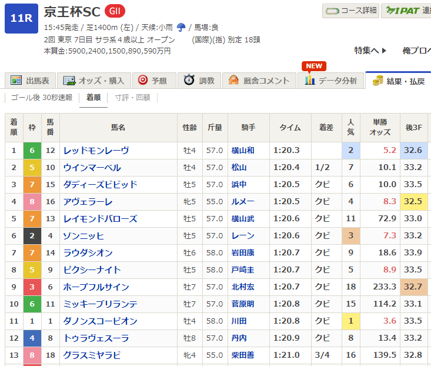Open horse アヴェラーレ page
Viewport: 431px width, 366px height.
pyautogui.click(x=88, y=202)
